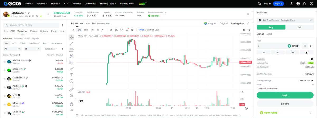Take a chart snapshot with camera icon
Screen dimensions: 317x118
[x=244, y=30]
